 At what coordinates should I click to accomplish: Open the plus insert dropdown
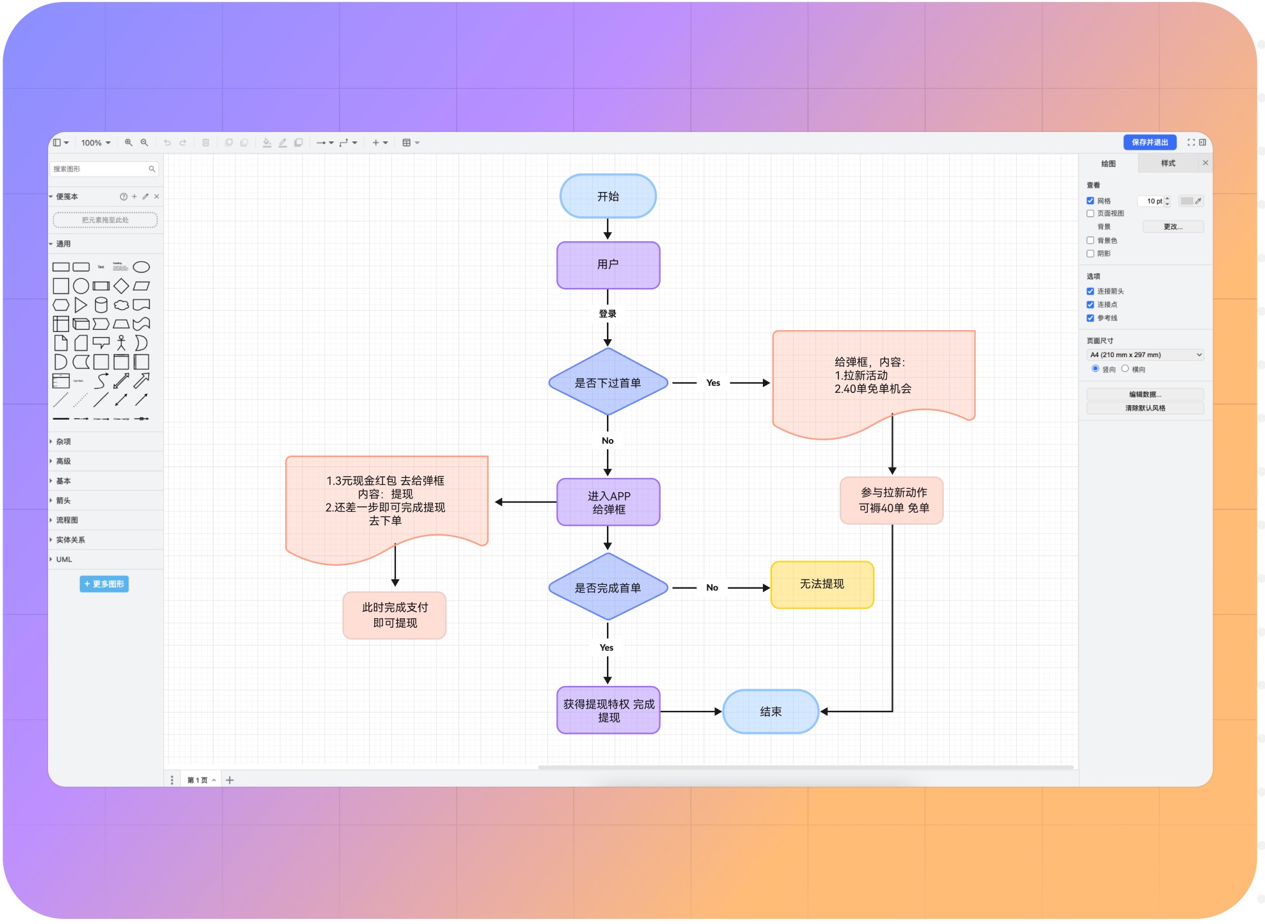380,143
